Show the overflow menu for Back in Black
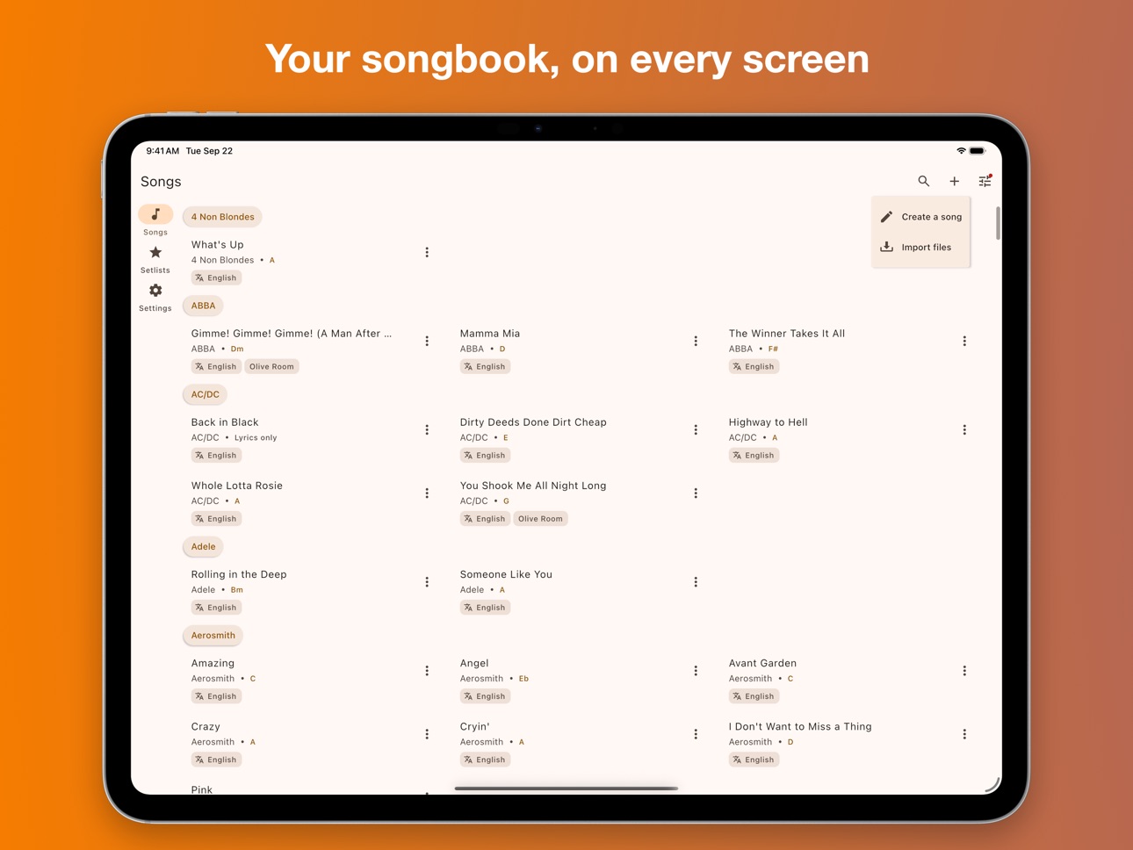1133x850 pixels. [x=427, y=430]
